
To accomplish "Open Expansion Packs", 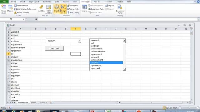I will (x=96, y=9).
